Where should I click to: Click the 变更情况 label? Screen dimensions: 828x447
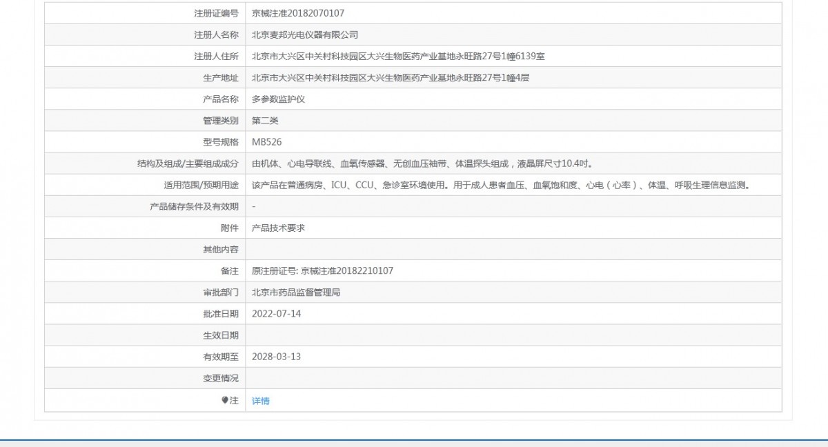click(221, 378)
